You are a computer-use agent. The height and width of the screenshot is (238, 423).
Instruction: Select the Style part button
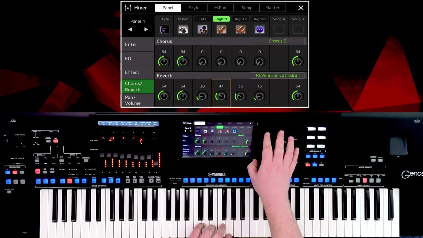(164, 19)
